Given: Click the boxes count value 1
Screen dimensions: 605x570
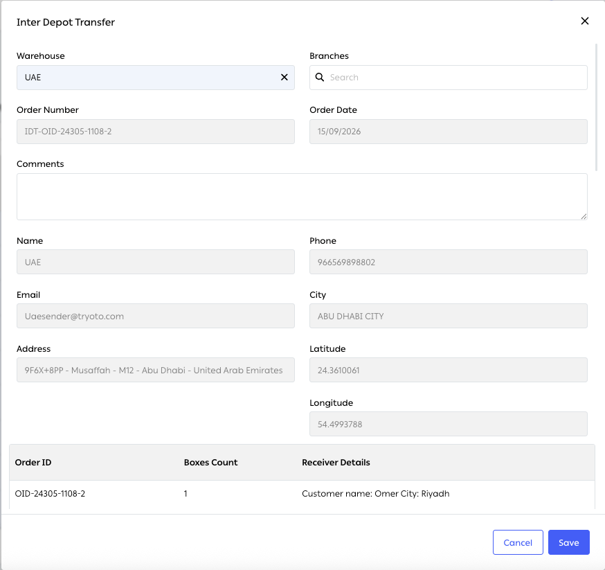Looking at the screenshot, I should [x=186, y=494].
